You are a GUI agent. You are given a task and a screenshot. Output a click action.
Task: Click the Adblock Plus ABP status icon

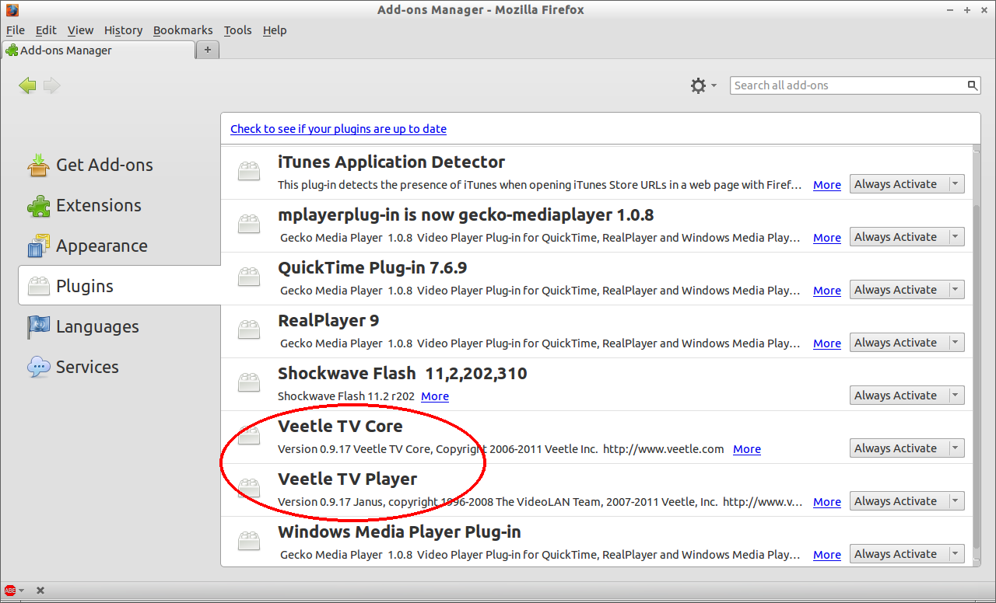(10, 591)
